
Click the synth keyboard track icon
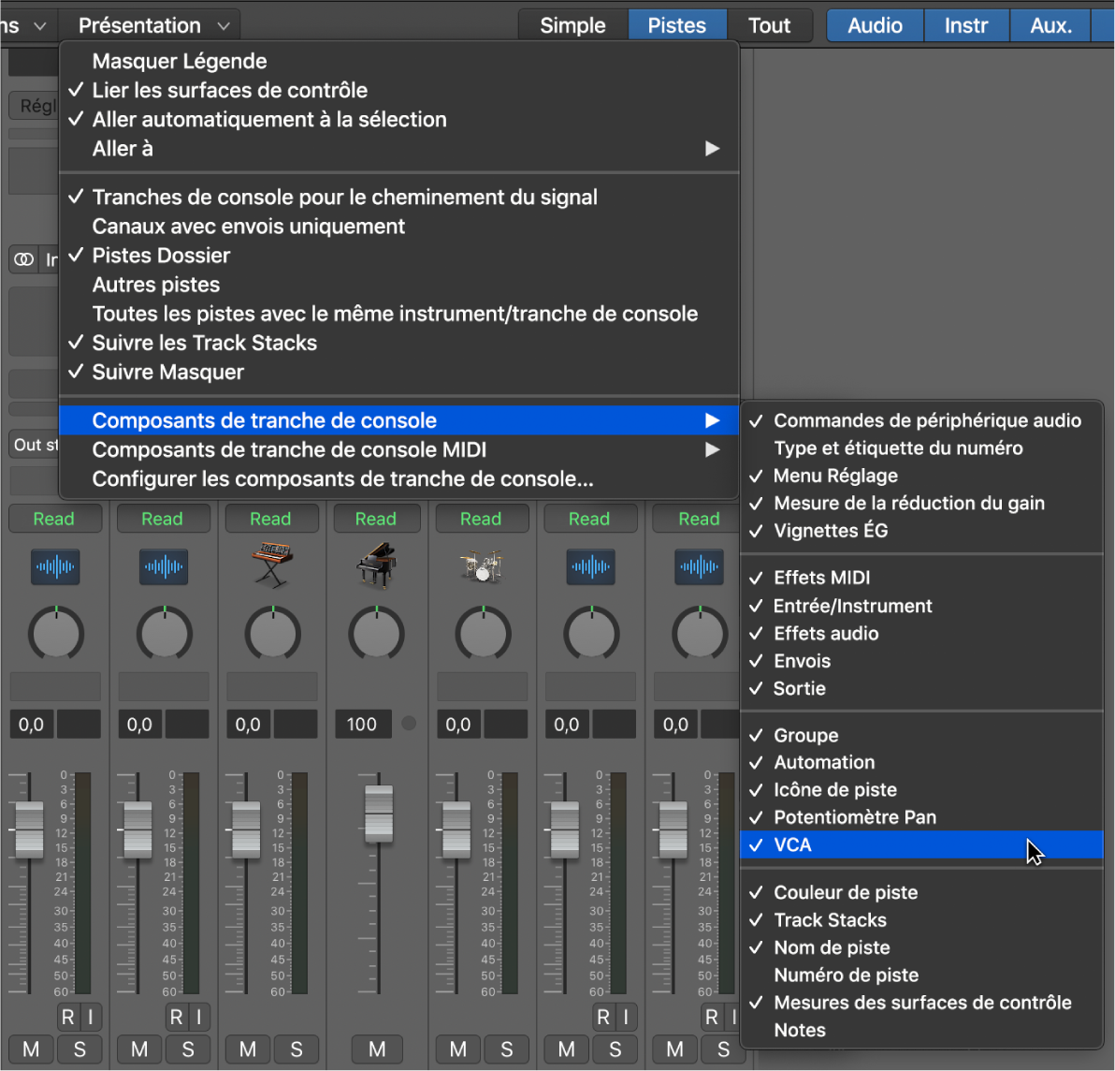(x=271, y=565)
